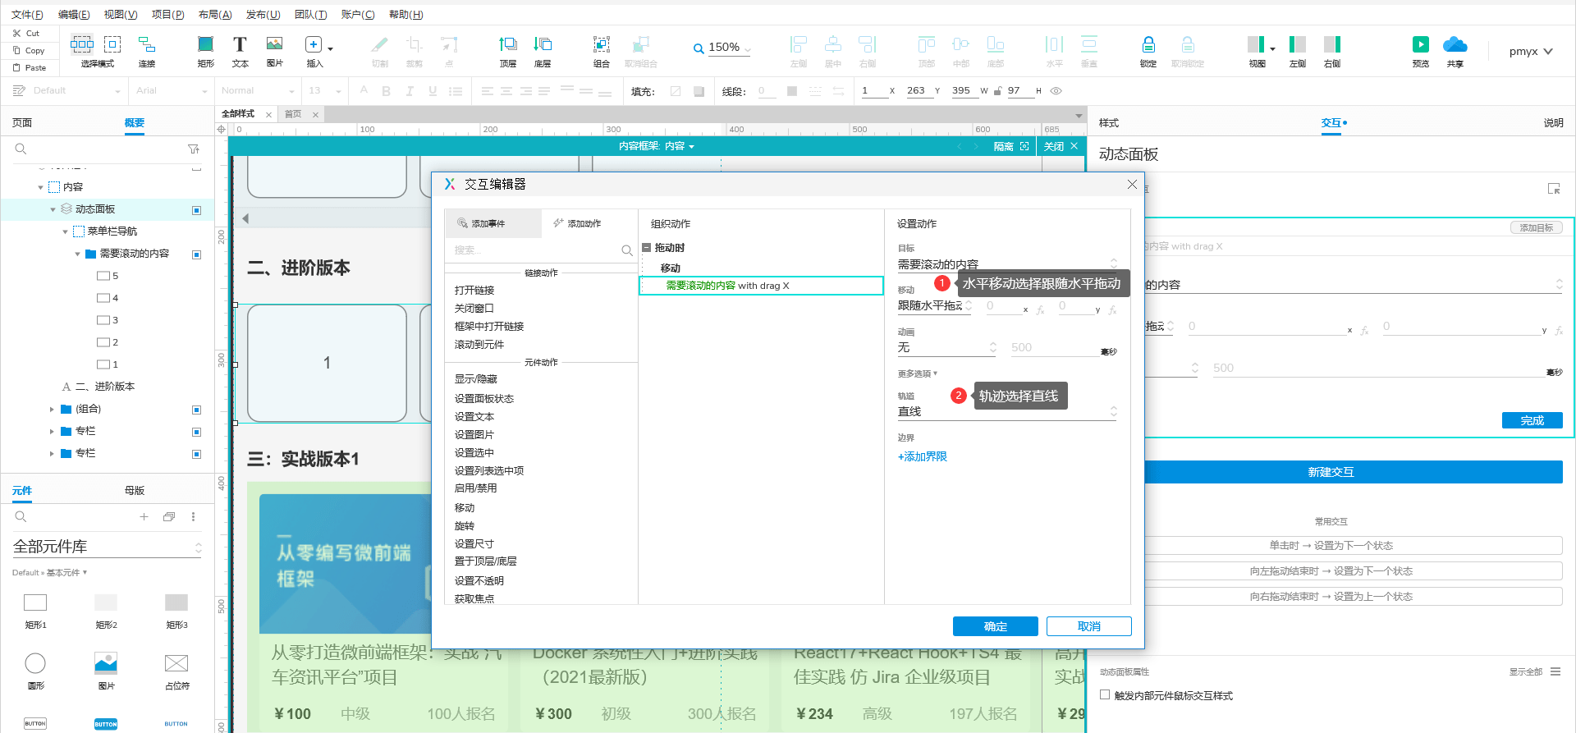Toggle marker on 需要滚动的内容 row
This screenshot has height=733, width=1576.
pos(197,254)
